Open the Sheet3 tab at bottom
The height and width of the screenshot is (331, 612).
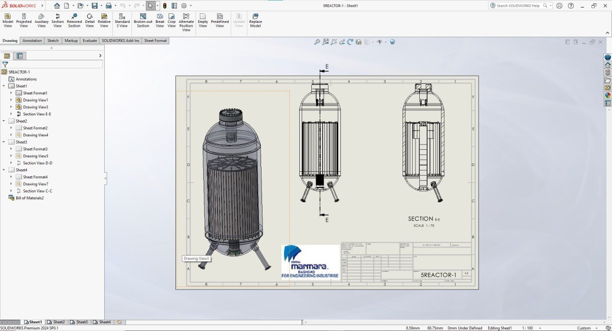pos(79,322)
